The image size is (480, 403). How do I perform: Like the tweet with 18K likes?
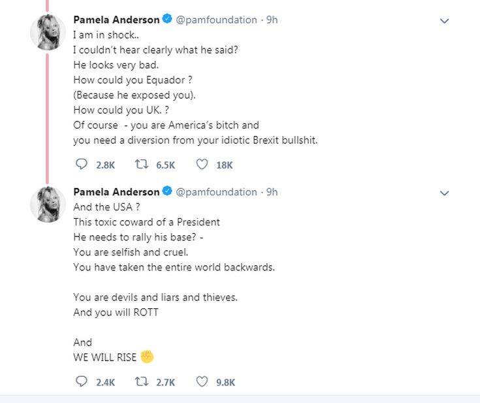pos(202,165)
